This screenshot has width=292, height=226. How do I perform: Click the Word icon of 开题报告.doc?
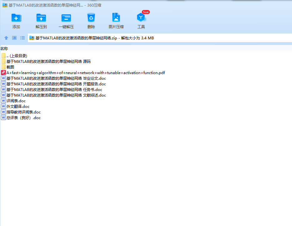3,84
